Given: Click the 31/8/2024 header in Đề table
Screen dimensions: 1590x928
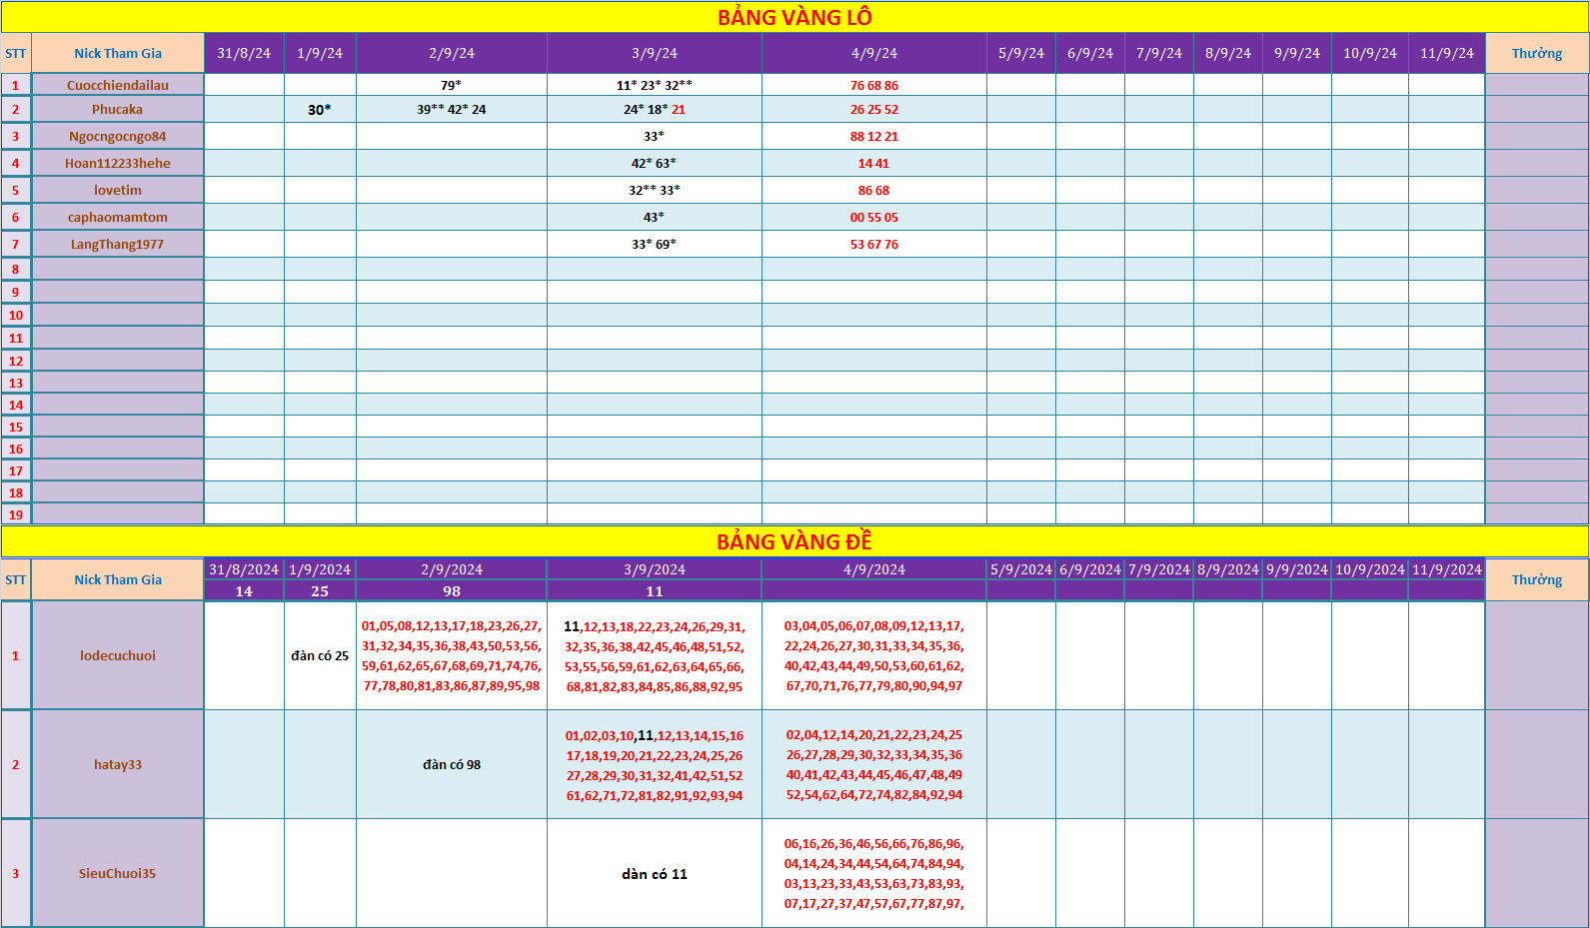Looking at the screenshot, I should pos(244,569).
